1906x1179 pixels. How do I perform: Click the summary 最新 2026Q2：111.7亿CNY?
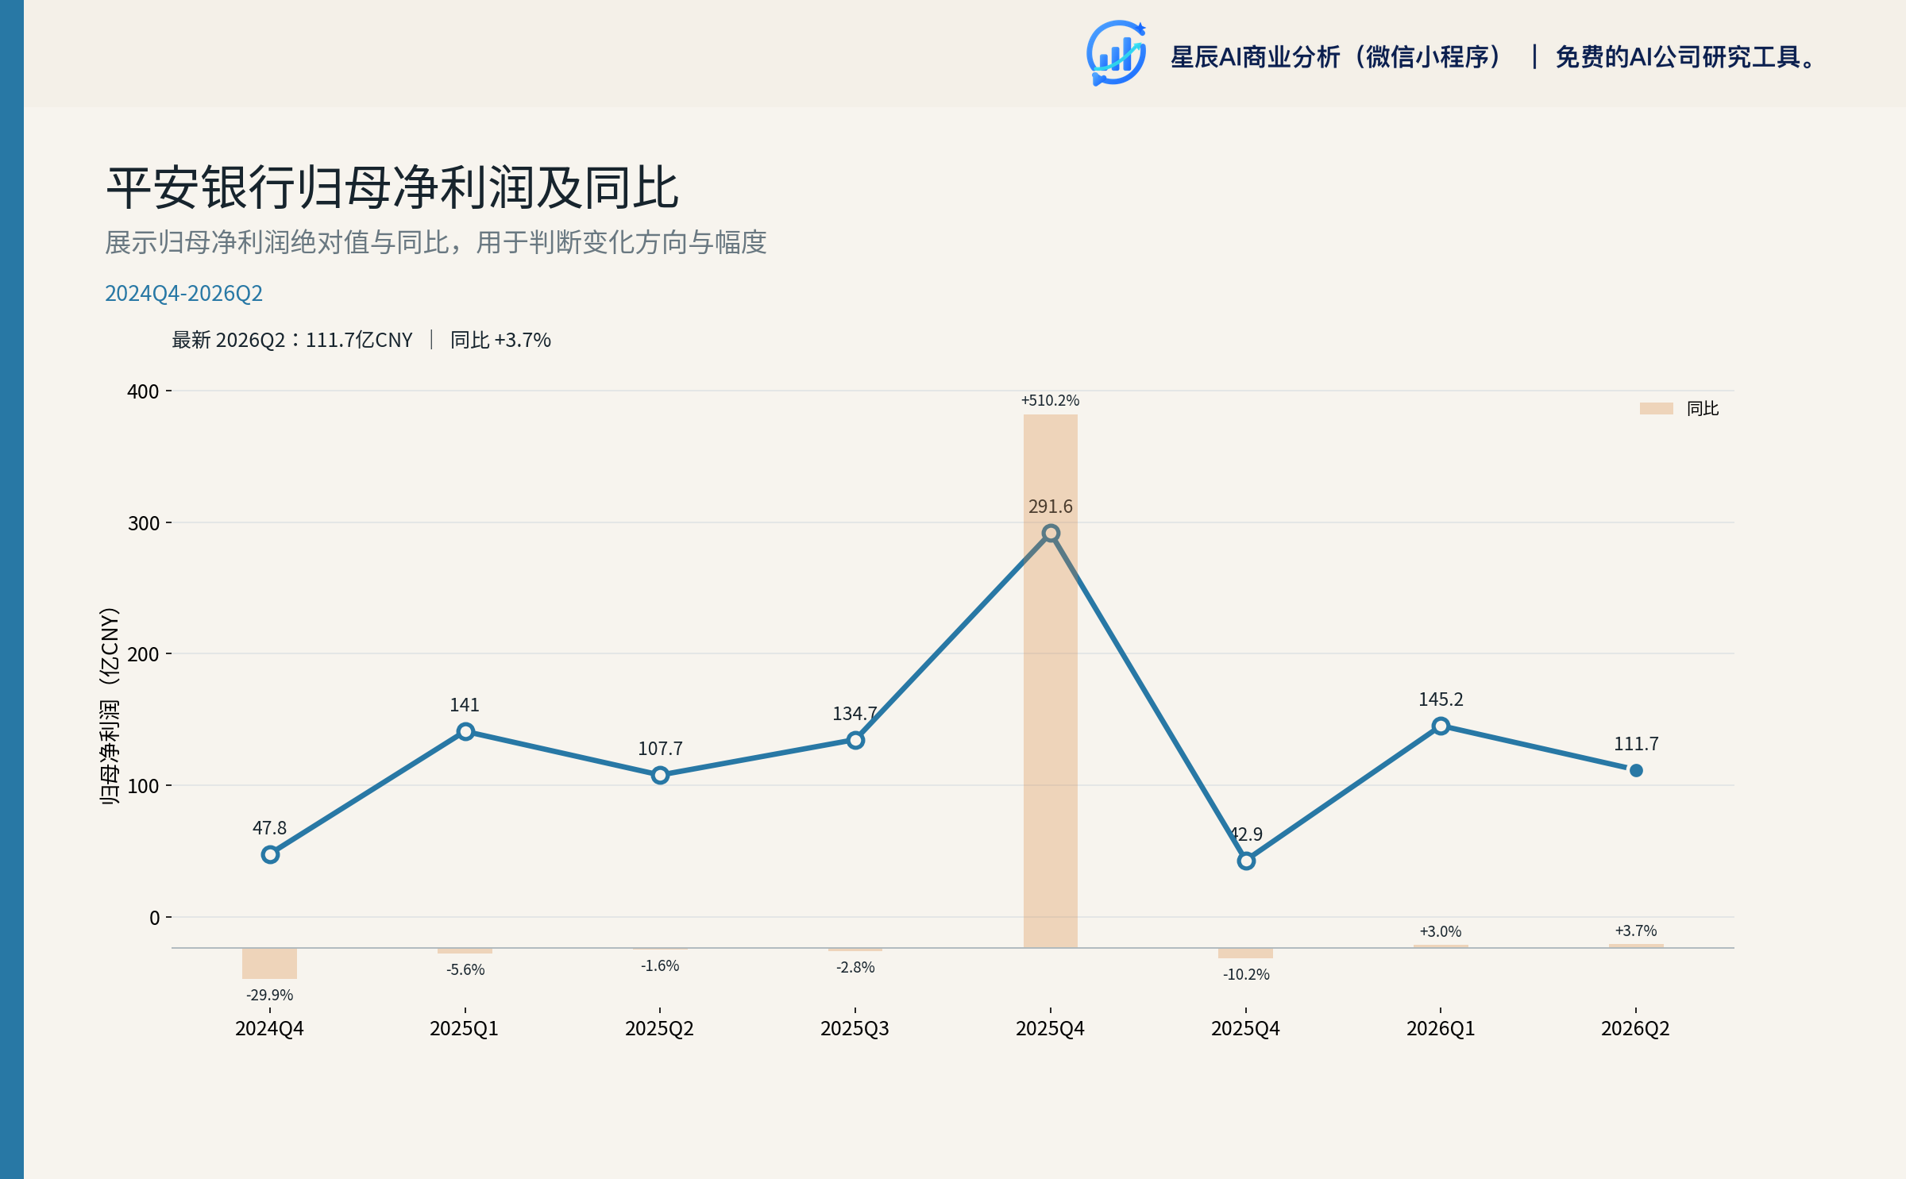[292, 340]
